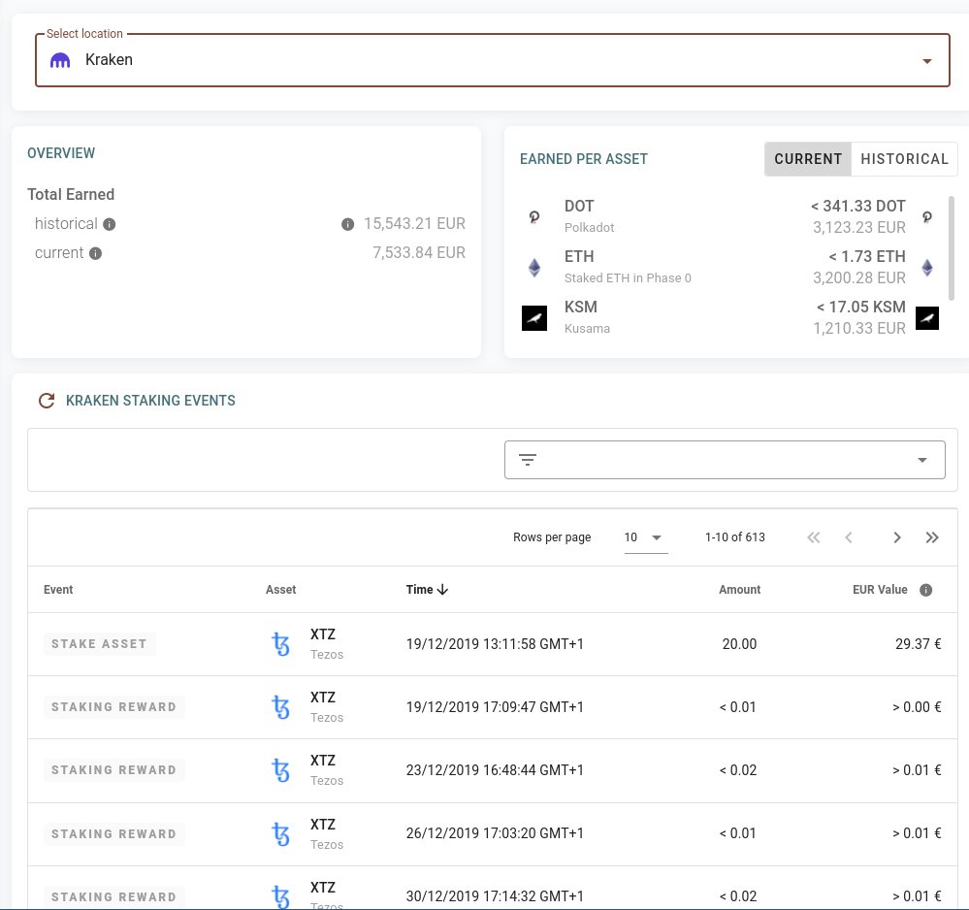Click the time 19/12/2019 13:11:58 GMT+1
The width and height of the screenshot is (969, 910).
coord(495,644)
